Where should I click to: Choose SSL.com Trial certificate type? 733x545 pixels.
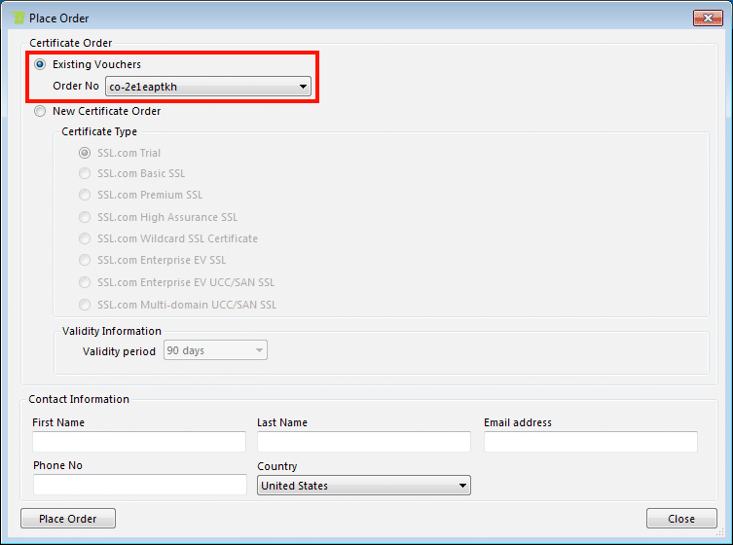click(x=86, y=153)
